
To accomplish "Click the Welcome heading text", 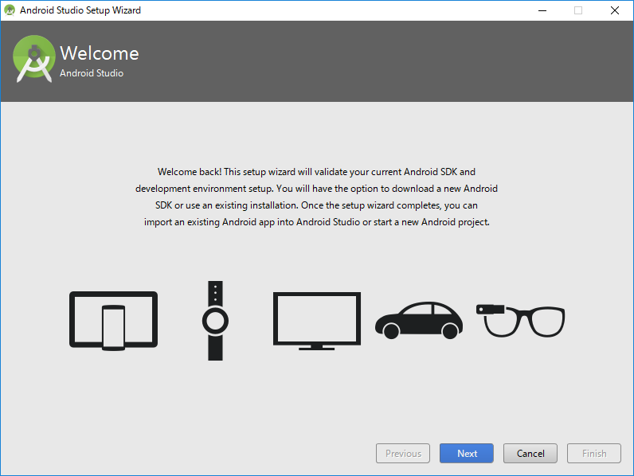I will 100,53.
